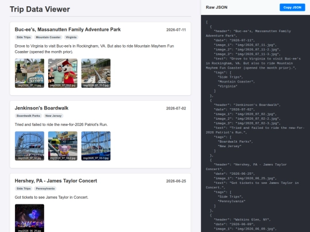Click the Raw JSON panel label
The width and height of the screenshot is (310, 232).
[216, 7]
